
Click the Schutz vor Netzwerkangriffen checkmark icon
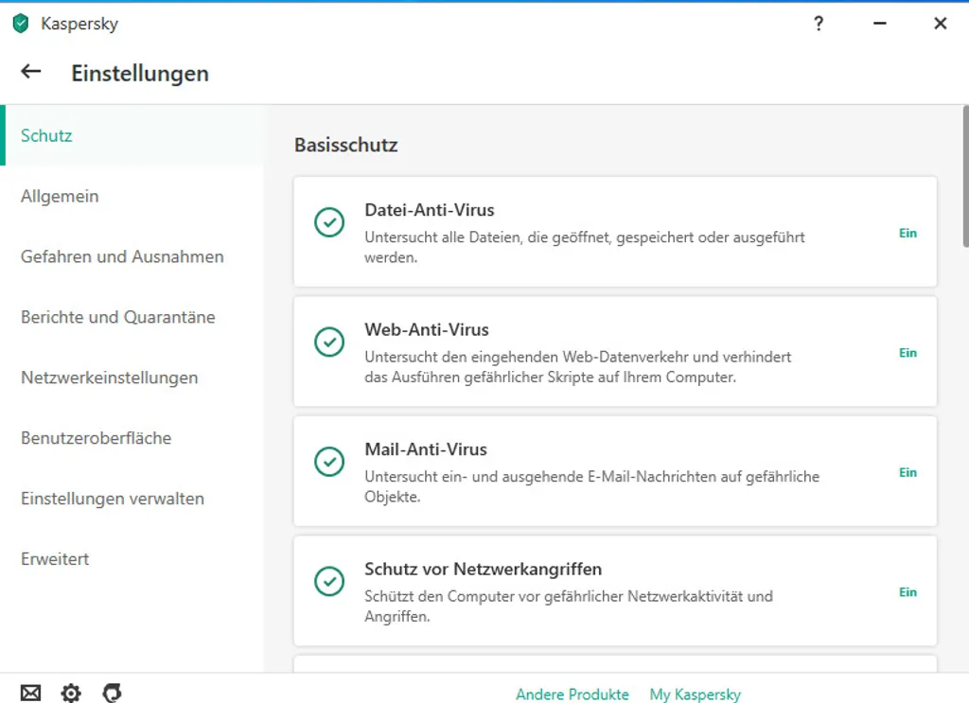[x=329, y=581]
